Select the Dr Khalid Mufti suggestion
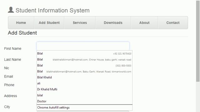The image size is (200, 112). (x=84, y=89)
